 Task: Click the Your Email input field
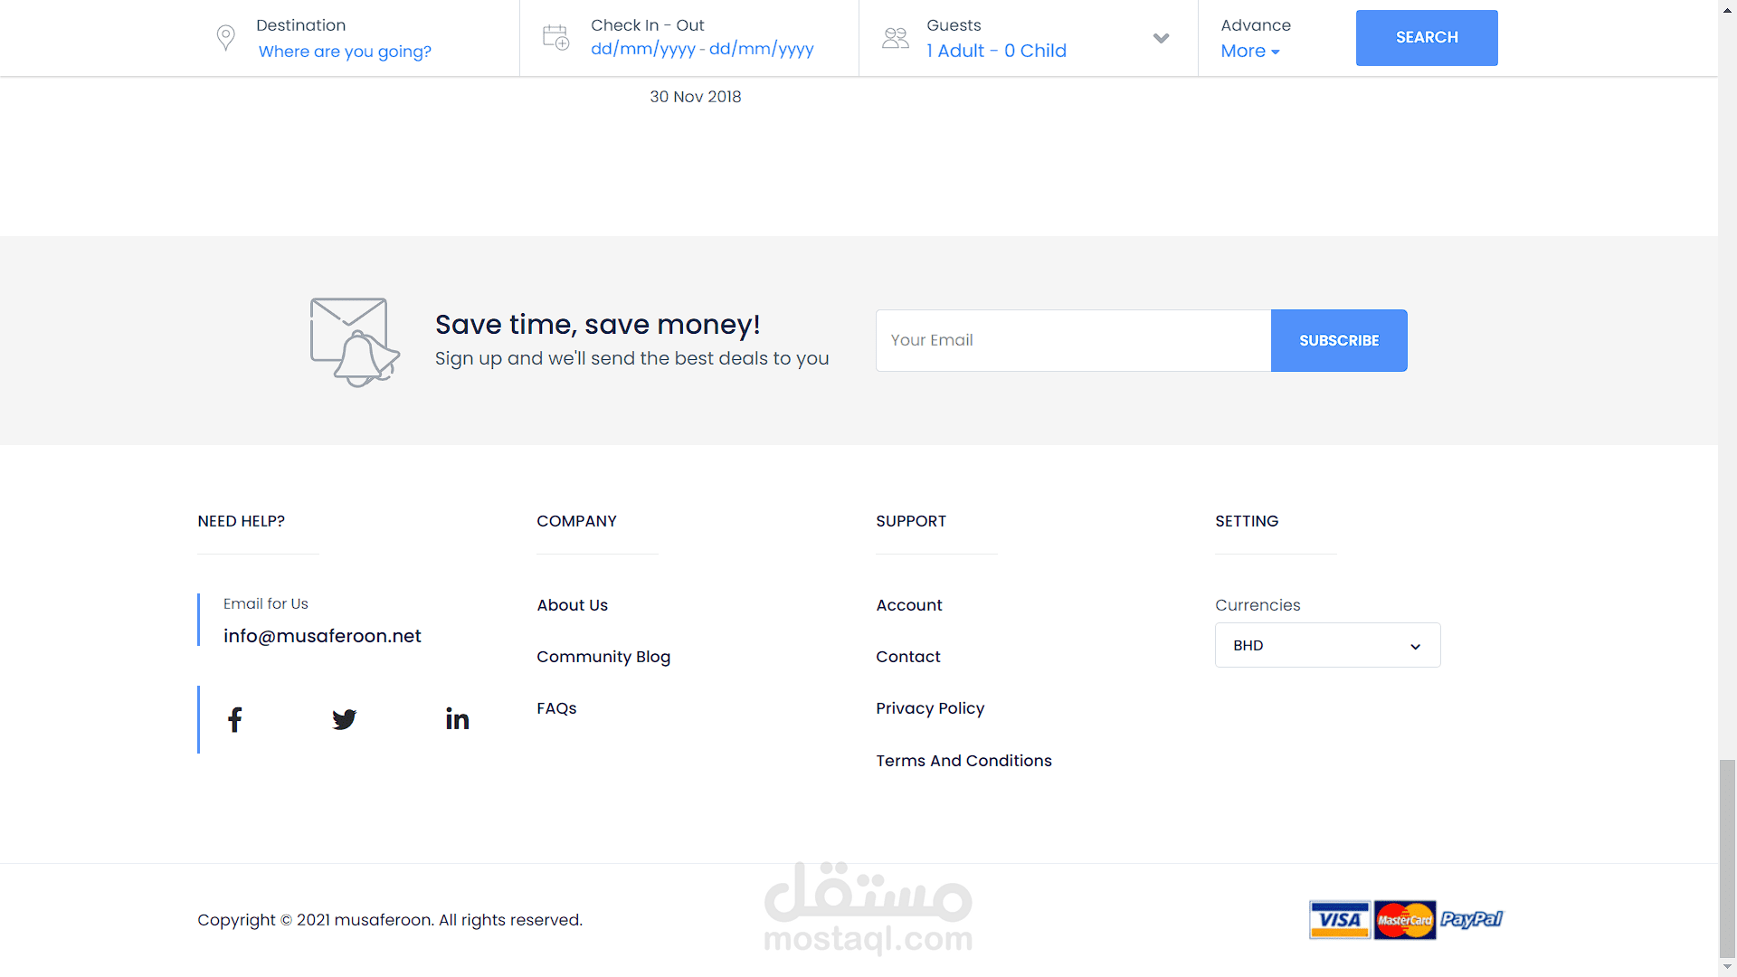pos(1073,341)
